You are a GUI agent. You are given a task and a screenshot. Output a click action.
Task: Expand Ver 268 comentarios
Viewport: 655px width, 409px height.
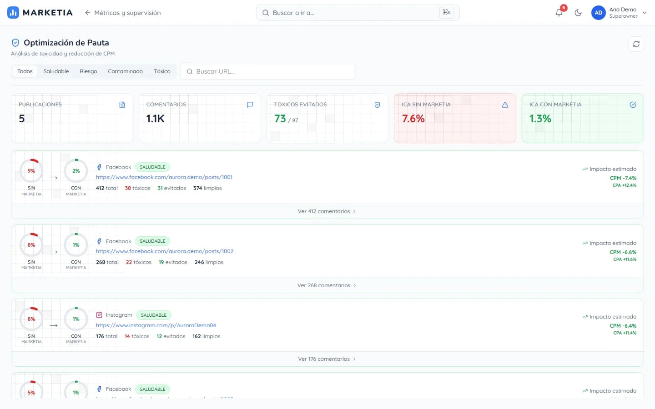pos(327,285)
